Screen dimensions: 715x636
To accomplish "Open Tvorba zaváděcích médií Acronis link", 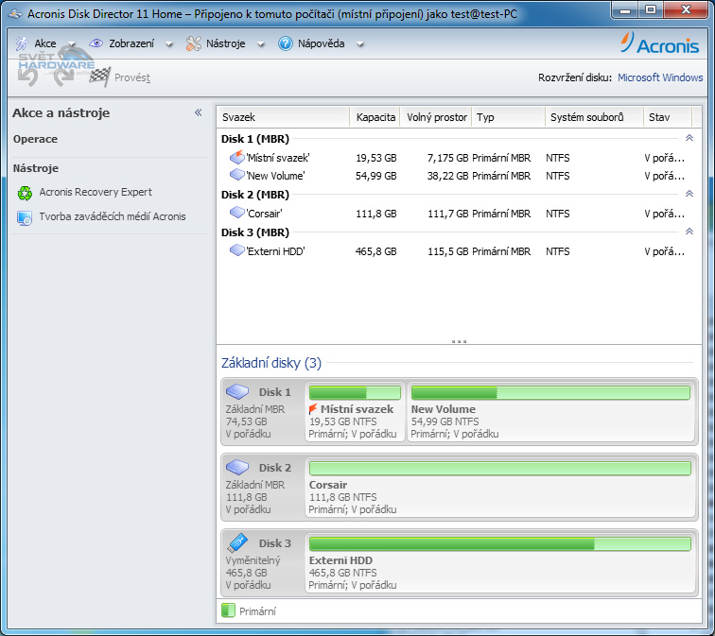I will click(113, 216).
